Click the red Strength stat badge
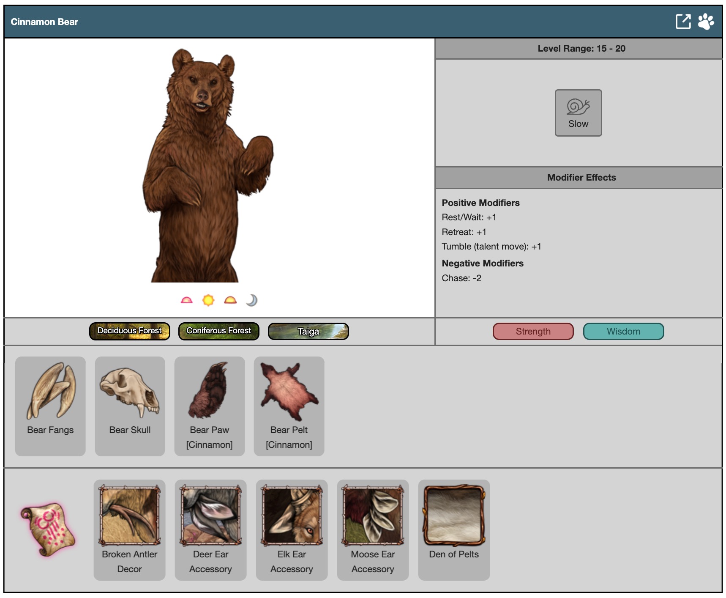 click(533, 332)
